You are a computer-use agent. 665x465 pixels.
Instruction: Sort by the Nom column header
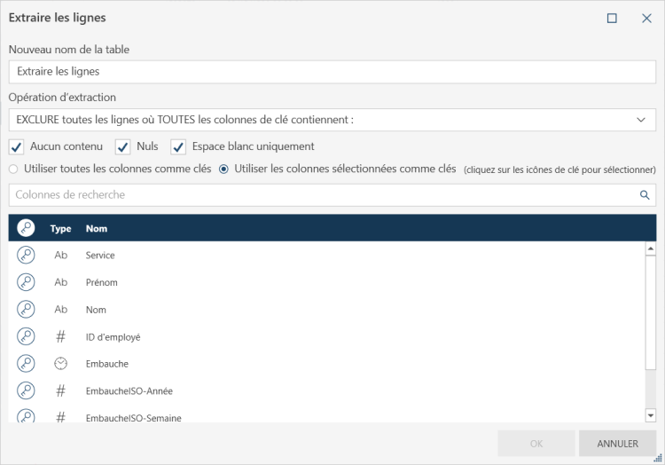[96, 229]
